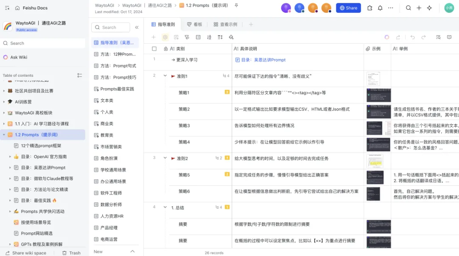Collapse the 1.2 Prompts tree node

click(4, 134)
